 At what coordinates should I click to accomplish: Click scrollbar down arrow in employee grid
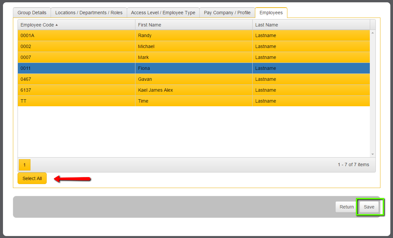tap(373, 154)
